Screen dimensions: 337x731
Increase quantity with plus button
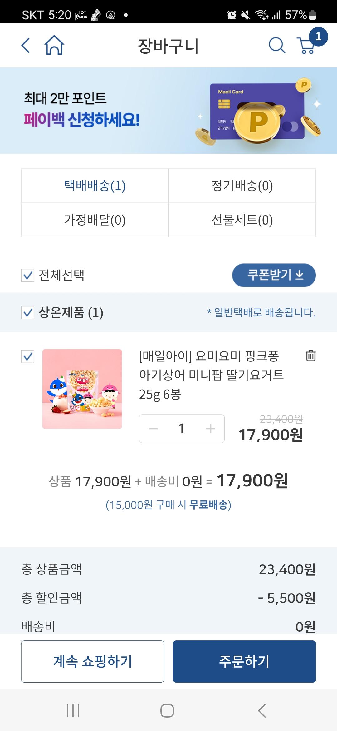click(210, 429)
